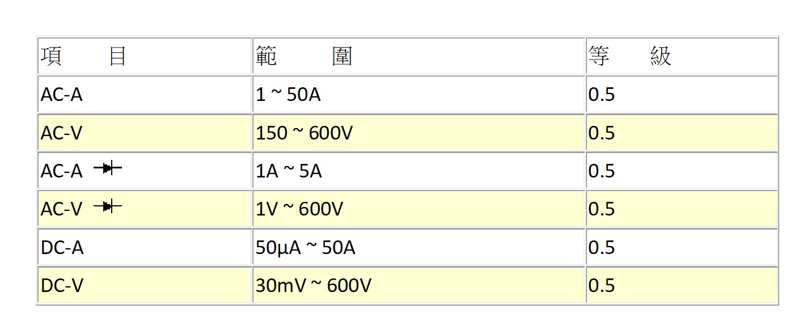Screen dimensions: 811x334
Task: Click the plain AC-V row label
Action: click(62, 133)
